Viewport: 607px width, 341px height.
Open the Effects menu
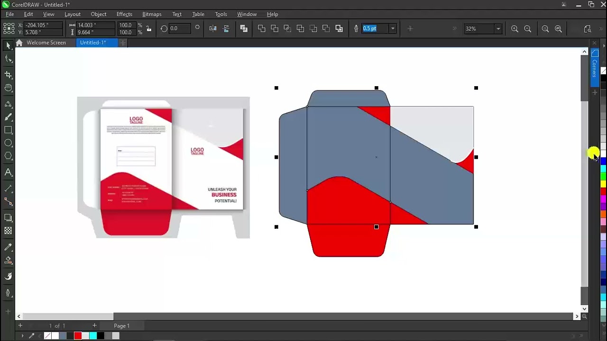point(124,14)
